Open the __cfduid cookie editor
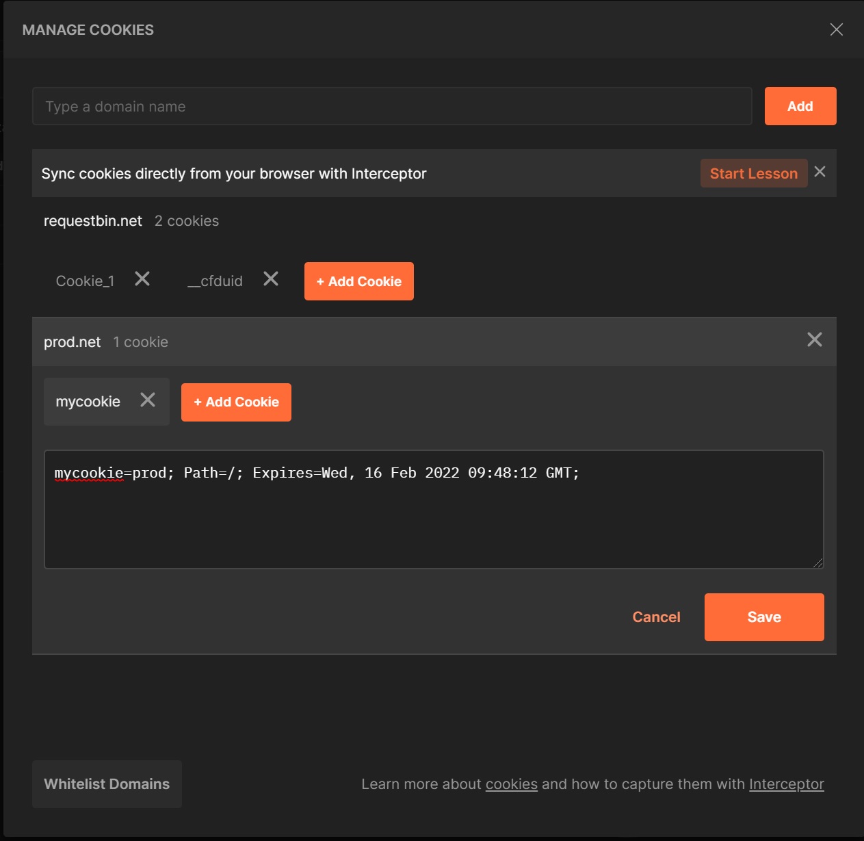 (x=215, y=281)
